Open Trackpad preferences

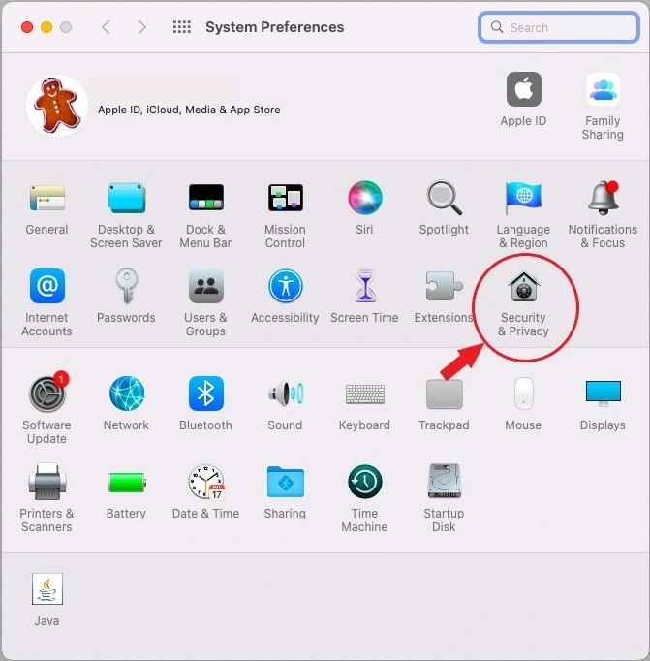coord(444,393)
